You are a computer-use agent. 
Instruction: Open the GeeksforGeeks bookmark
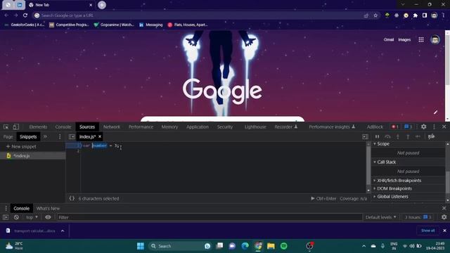pyautogui.click(x=25, y=25)
